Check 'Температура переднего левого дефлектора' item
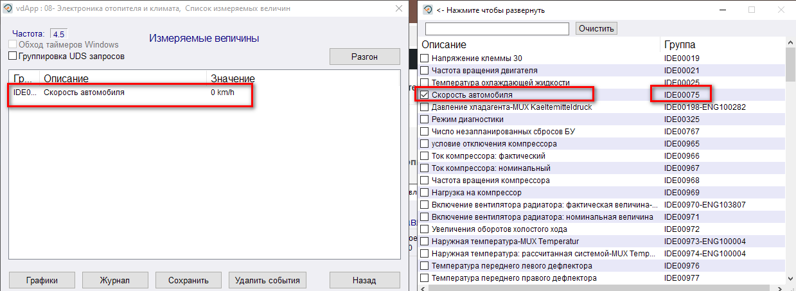The image size is (796, 291). [x=425, y=266]
